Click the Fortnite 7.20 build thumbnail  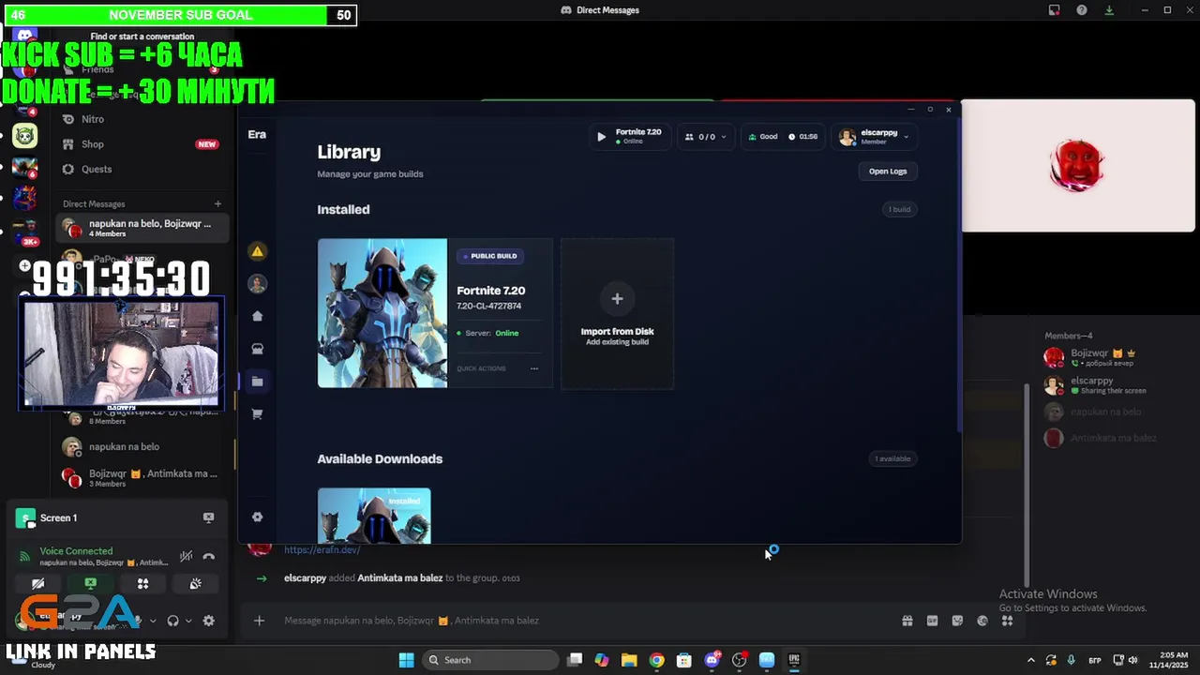[382, 313]
